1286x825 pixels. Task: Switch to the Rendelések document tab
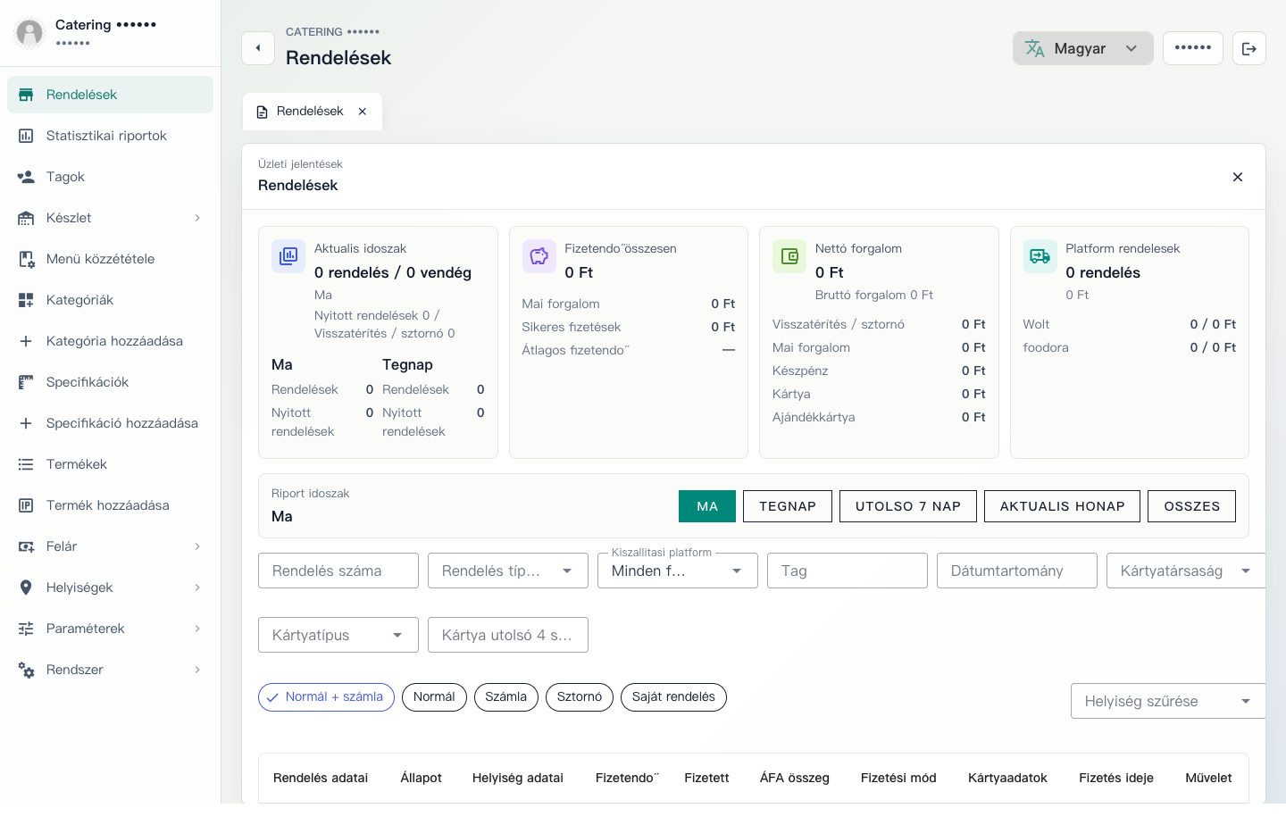point(310,112)
